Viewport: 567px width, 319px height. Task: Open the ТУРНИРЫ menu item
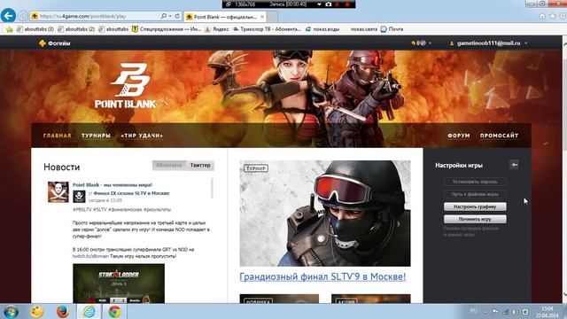(96, 136)
